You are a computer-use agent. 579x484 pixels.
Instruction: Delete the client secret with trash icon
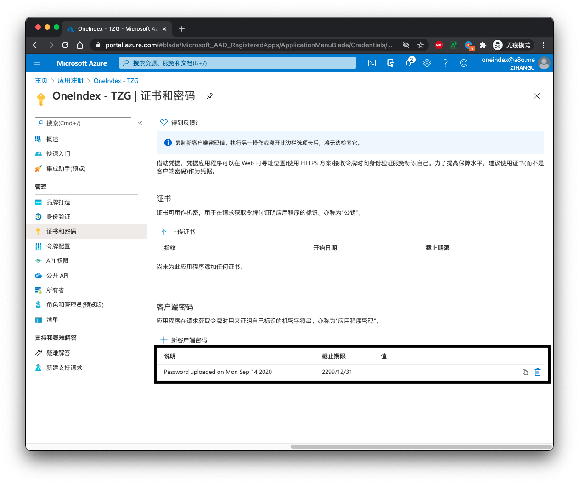click(x=538, y=372)
